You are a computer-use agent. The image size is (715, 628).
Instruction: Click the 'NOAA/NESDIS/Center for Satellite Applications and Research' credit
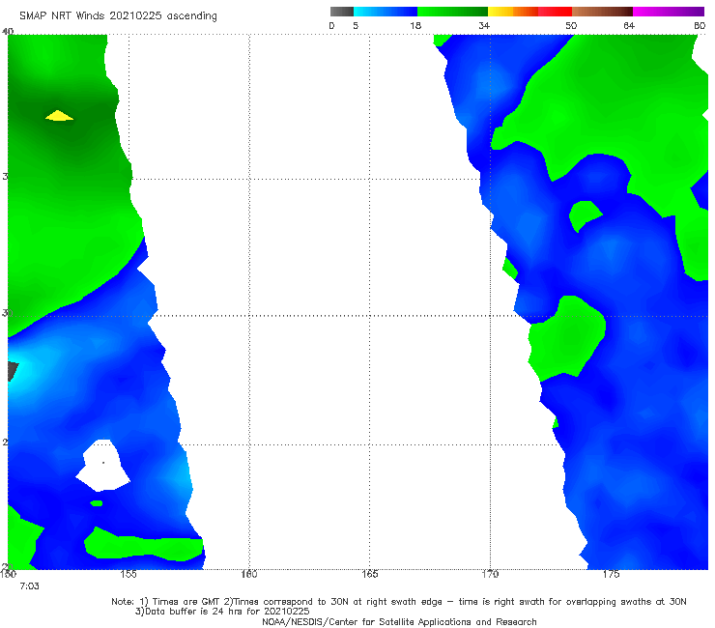click(x=399, y=621)
